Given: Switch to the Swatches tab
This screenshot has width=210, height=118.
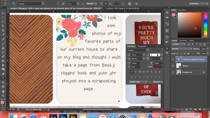Looking at the screenshot, I should point(182,10).
